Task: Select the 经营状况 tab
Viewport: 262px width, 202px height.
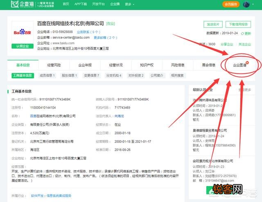Action: 116,65
